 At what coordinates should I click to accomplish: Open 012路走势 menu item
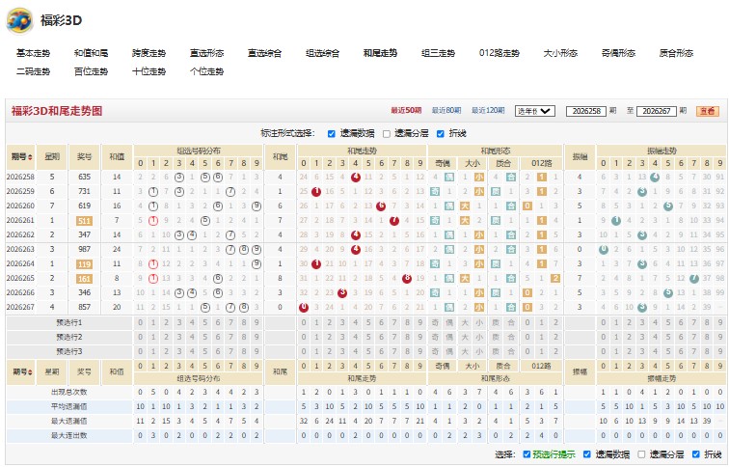(499, 53)
